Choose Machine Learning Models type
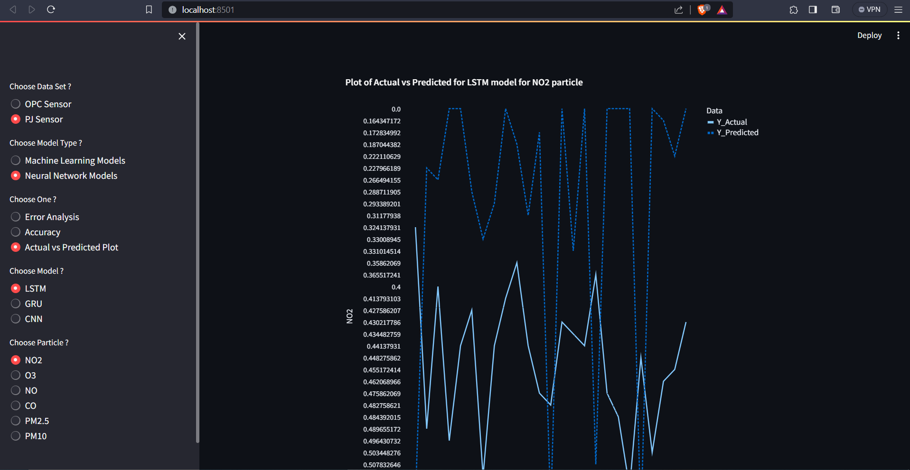 point(68,160)
